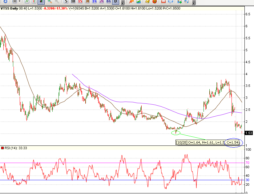Switch to the 1h timeframe
254x194 pixels.
tap(94, 2)
